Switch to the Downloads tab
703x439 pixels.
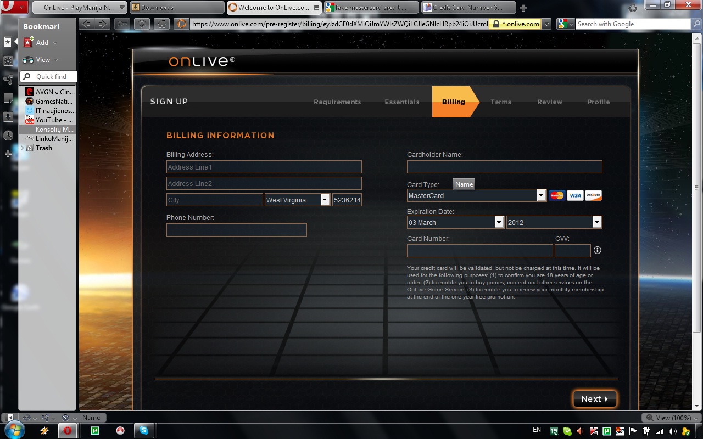[x=177, y=8]
